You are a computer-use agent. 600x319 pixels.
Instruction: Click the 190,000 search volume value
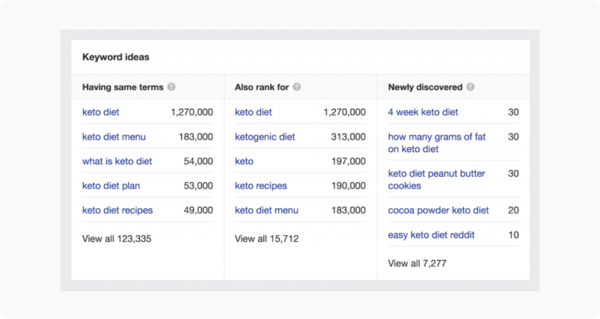(x=348, y=186)
